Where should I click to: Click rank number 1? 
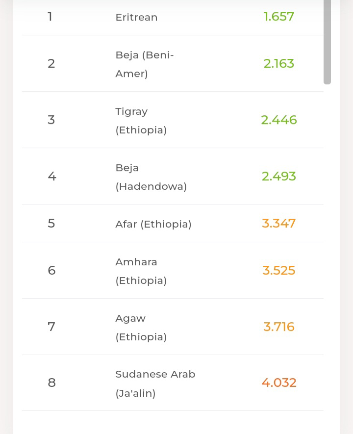50,17
